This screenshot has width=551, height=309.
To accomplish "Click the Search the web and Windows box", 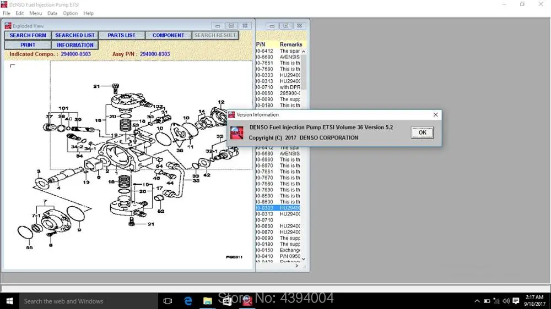I will [x=88, y=301].
